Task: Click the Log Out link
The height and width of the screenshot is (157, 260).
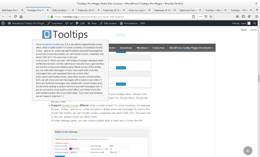Action: pos(253,30)
